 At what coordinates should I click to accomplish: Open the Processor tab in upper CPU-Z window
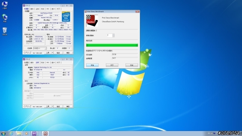26,9
